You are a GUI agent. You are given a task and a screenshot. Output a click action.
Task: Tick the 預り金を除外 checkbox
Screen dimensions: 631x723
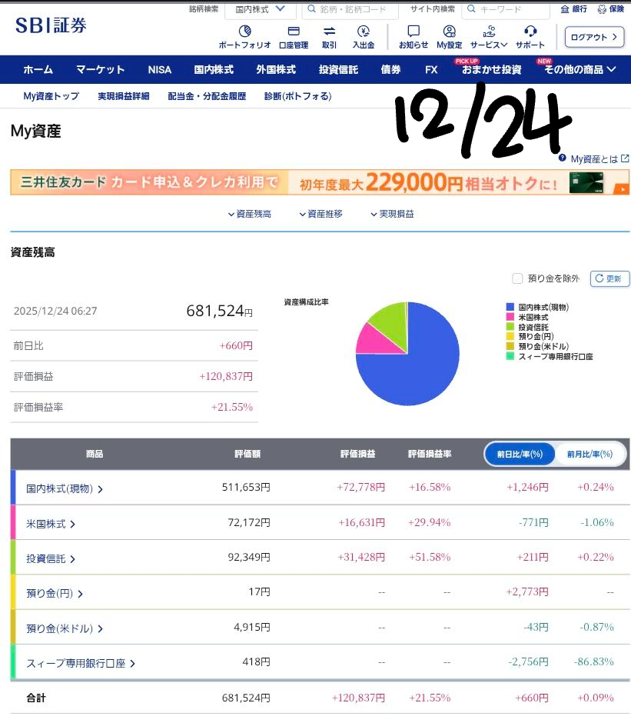pos(517,278)
